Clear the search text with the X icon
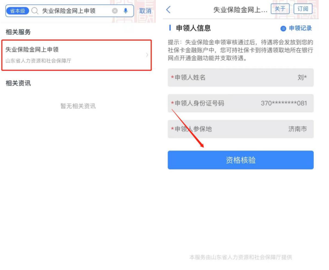329x270 pixels. 115,11
